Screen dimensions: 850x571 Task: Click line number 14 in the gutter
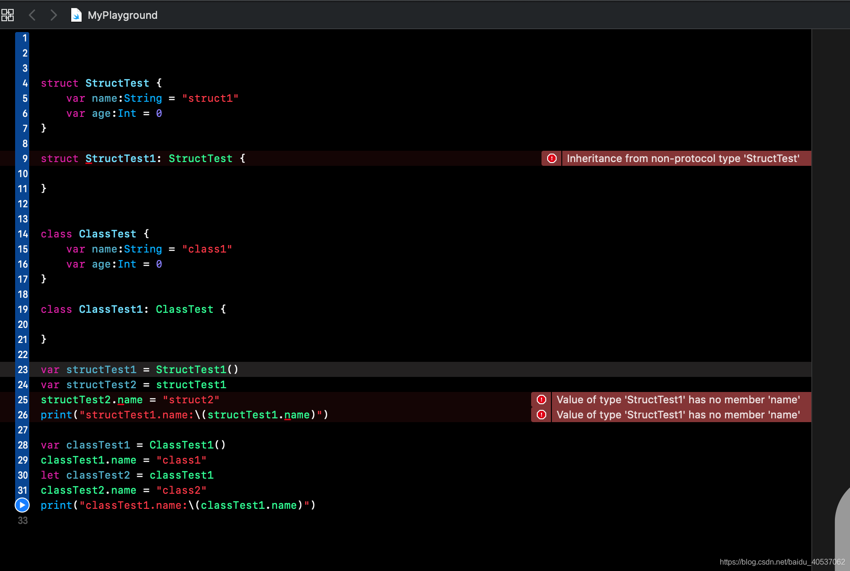(x=23, y=234)
